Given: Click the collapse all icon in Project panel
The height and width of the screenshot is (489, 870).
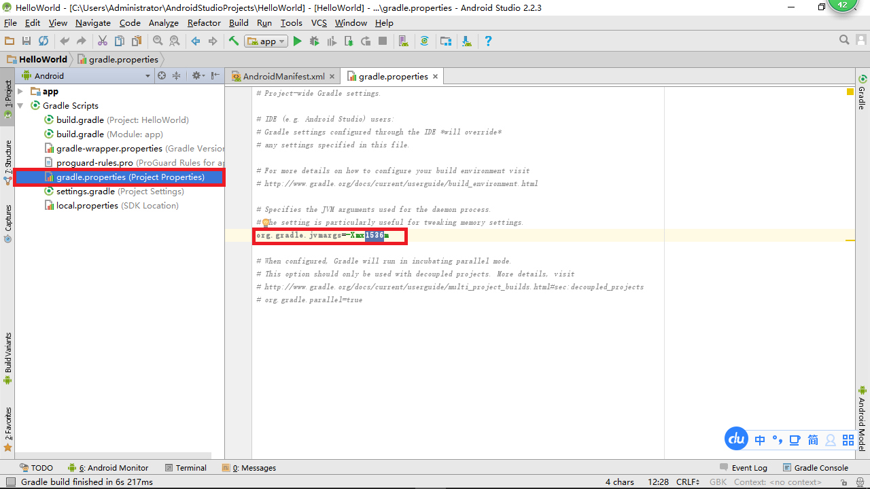Looking at the screenshot, I should click(177, 76).
